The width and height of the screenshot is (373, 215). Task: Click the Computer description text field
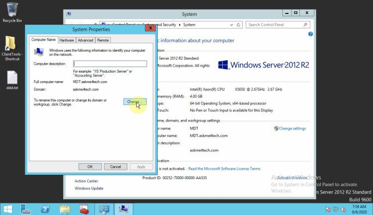coord(110,64)
